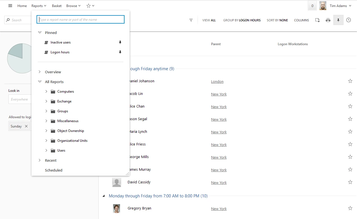
Task: Open the Browse menu
Action: (x=73, y=6)
